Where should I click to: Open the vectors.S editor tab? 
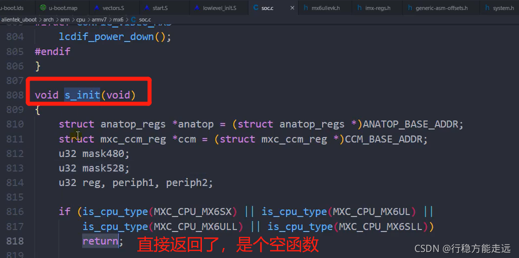pos(112,7)
